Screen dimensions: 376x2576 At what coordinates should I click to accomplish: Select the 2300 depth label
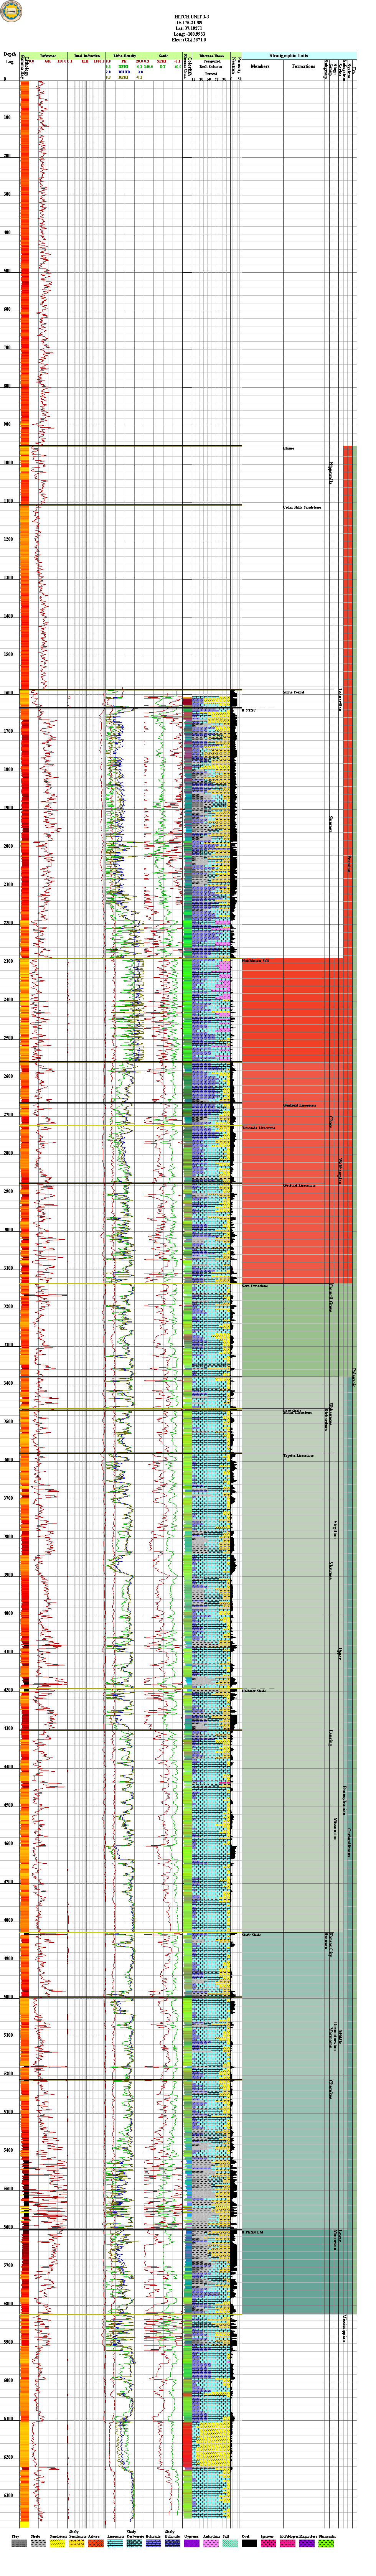8,961
